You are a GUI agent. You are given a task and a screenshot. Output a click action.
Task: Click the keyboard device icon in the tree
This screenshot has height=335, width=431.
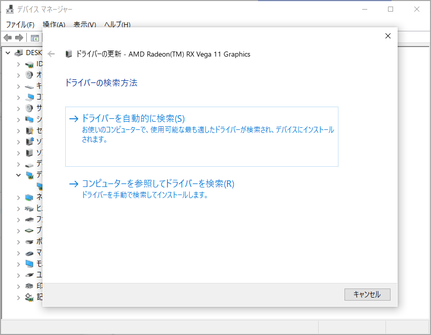pos(29,86)
